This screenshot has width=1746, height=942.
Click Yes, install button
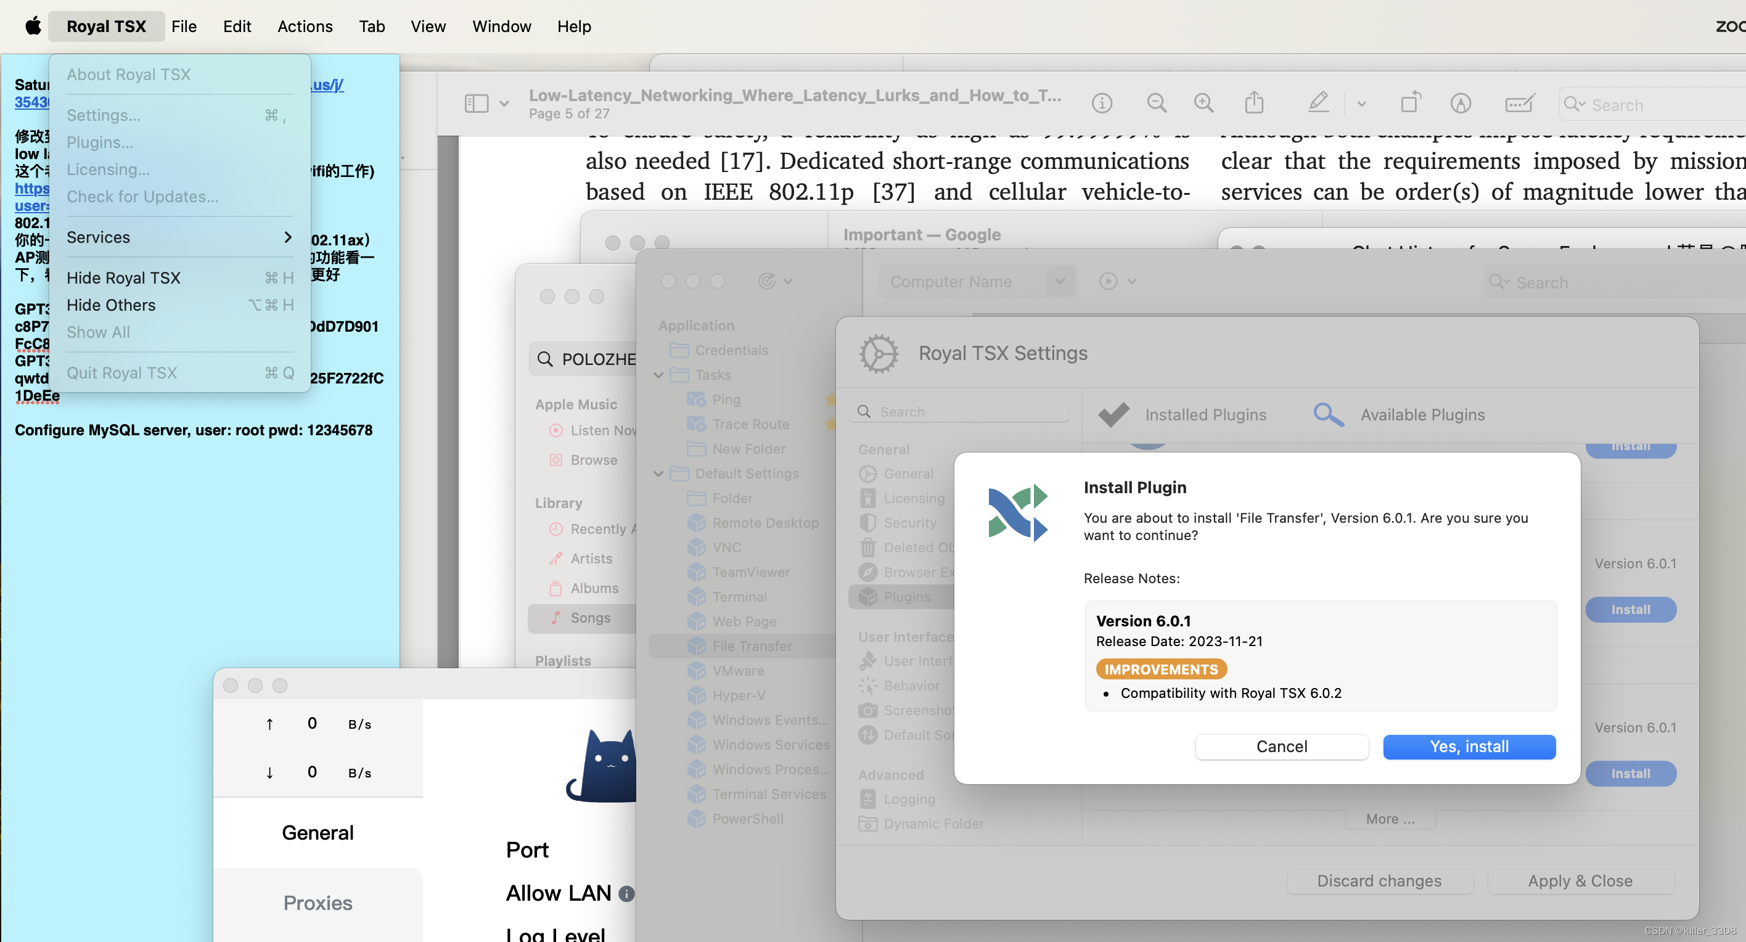(1469, 746)
